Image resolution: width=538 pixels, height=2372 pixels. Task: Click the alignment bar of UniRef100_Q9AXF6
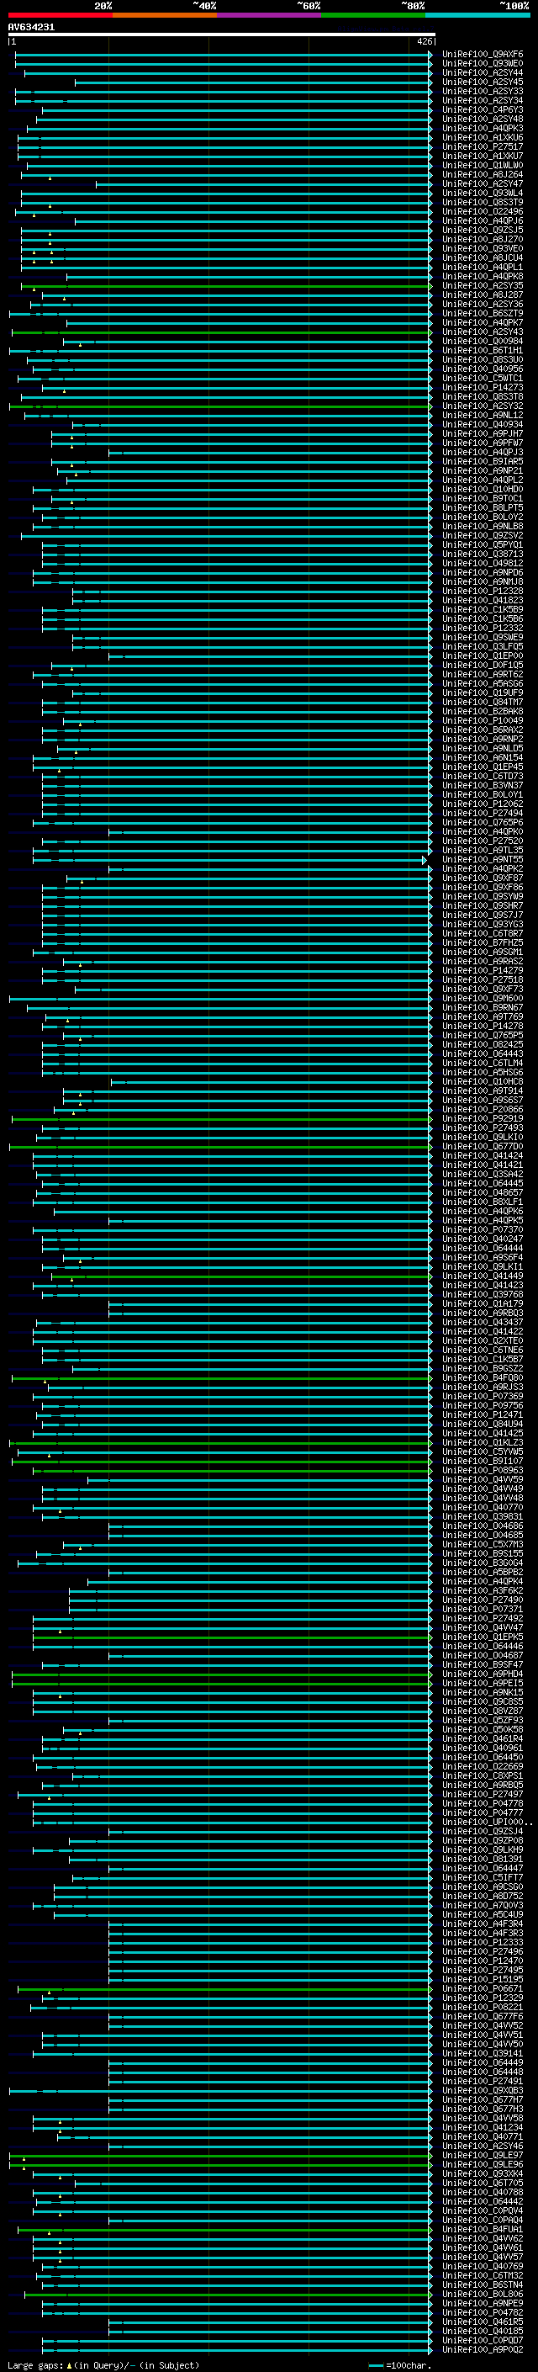click(x=224, y=55)
